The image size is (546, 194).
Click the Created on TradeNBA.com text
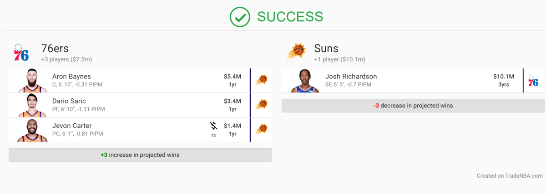(x=510, y=176)
